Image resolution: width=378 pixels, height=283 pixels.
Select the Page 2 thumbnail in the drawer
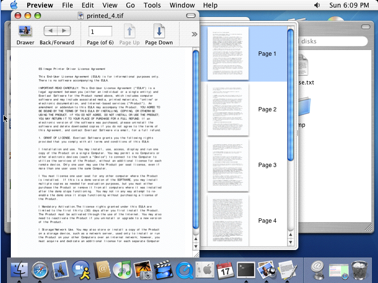228,109
